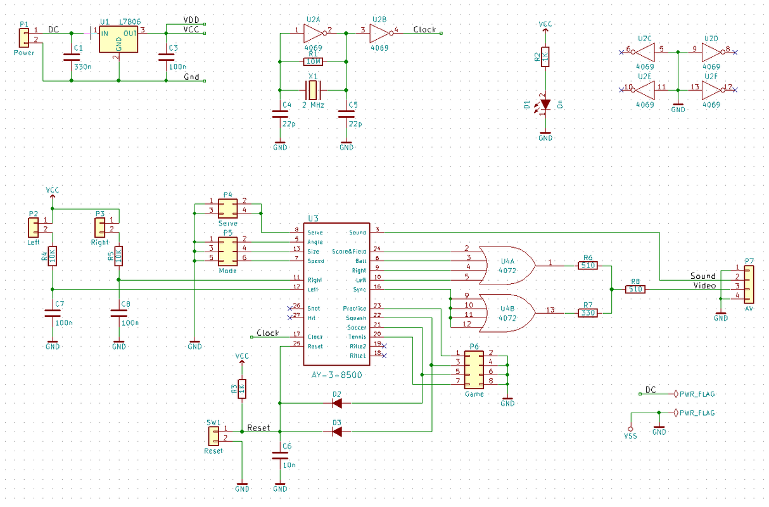This screenshot has width=769, height=507.
Task: Select the P1 Power connector symbol
Action: click(x=24, y=37)
